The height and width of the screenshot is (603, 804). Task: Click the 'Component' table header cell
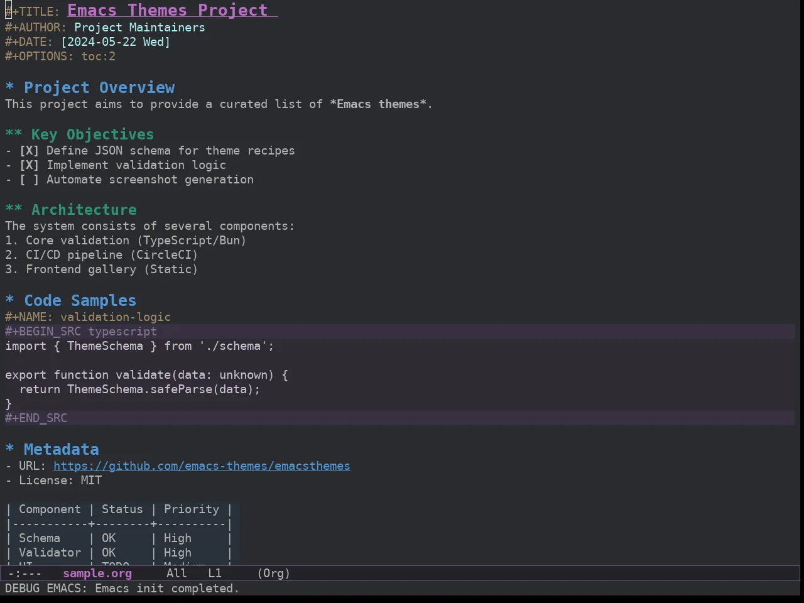(x=50, y=509)
